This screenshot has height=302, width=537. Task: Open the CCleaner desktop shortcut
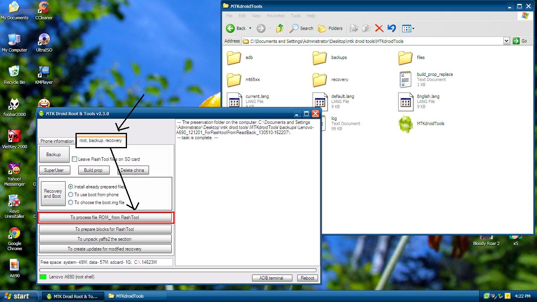44,11
